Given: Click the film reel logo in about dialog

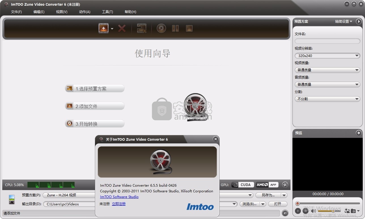Looking at the screenshot, I should [x=161, y=162].
